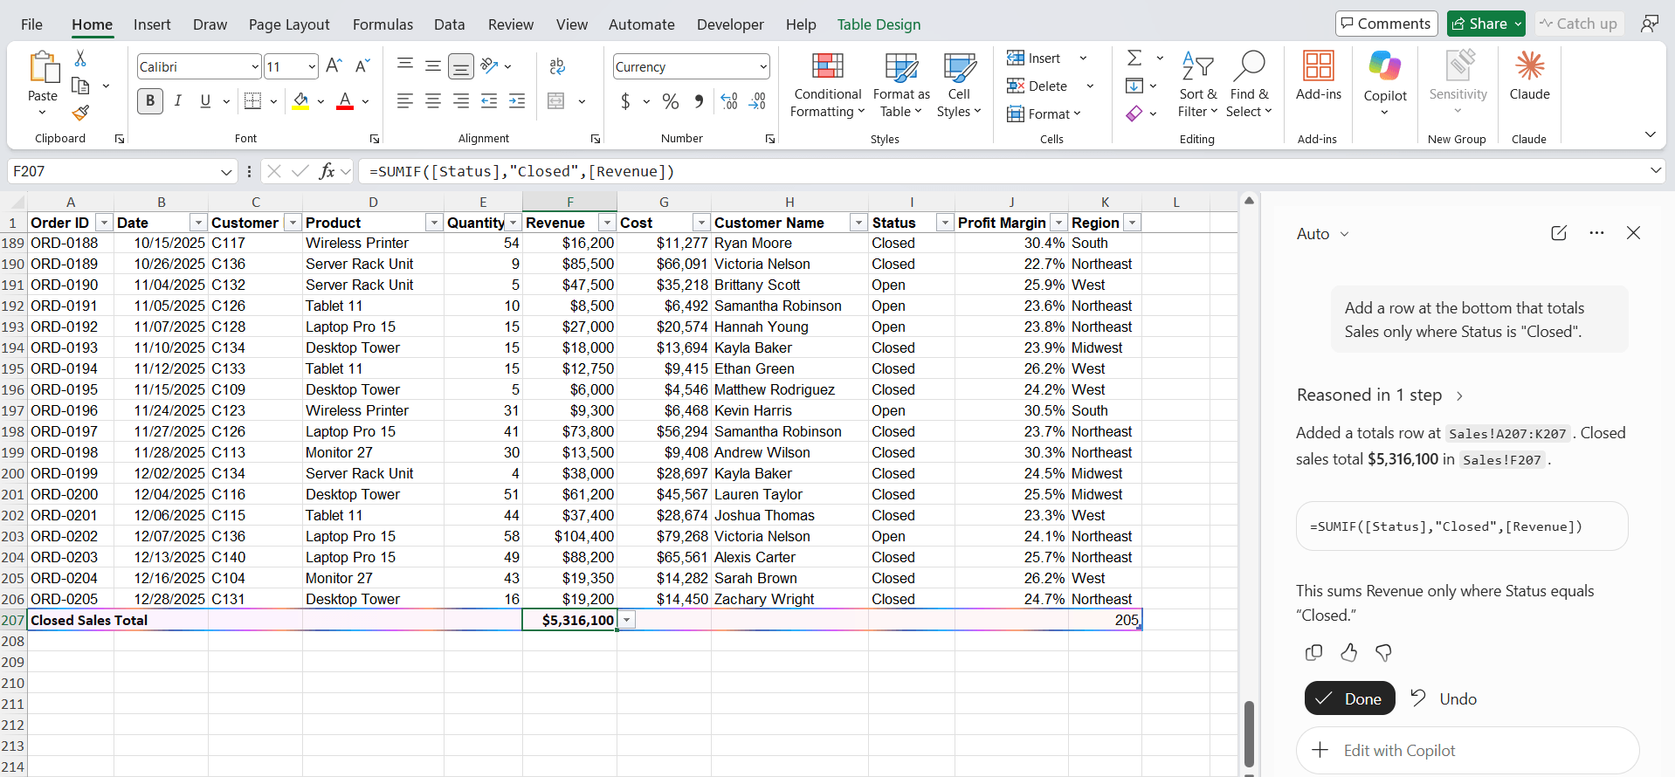Click the Done button in Copilot

pyautogui.click(x=1349, y=698)
